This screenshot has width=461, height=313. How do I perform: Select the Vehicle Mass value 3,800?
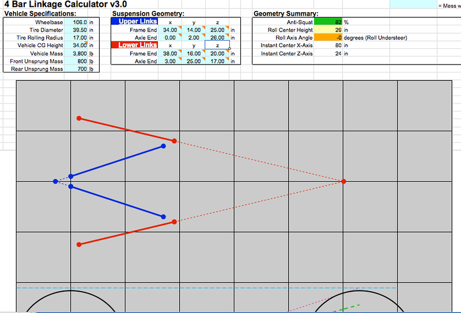click(76, 53)
